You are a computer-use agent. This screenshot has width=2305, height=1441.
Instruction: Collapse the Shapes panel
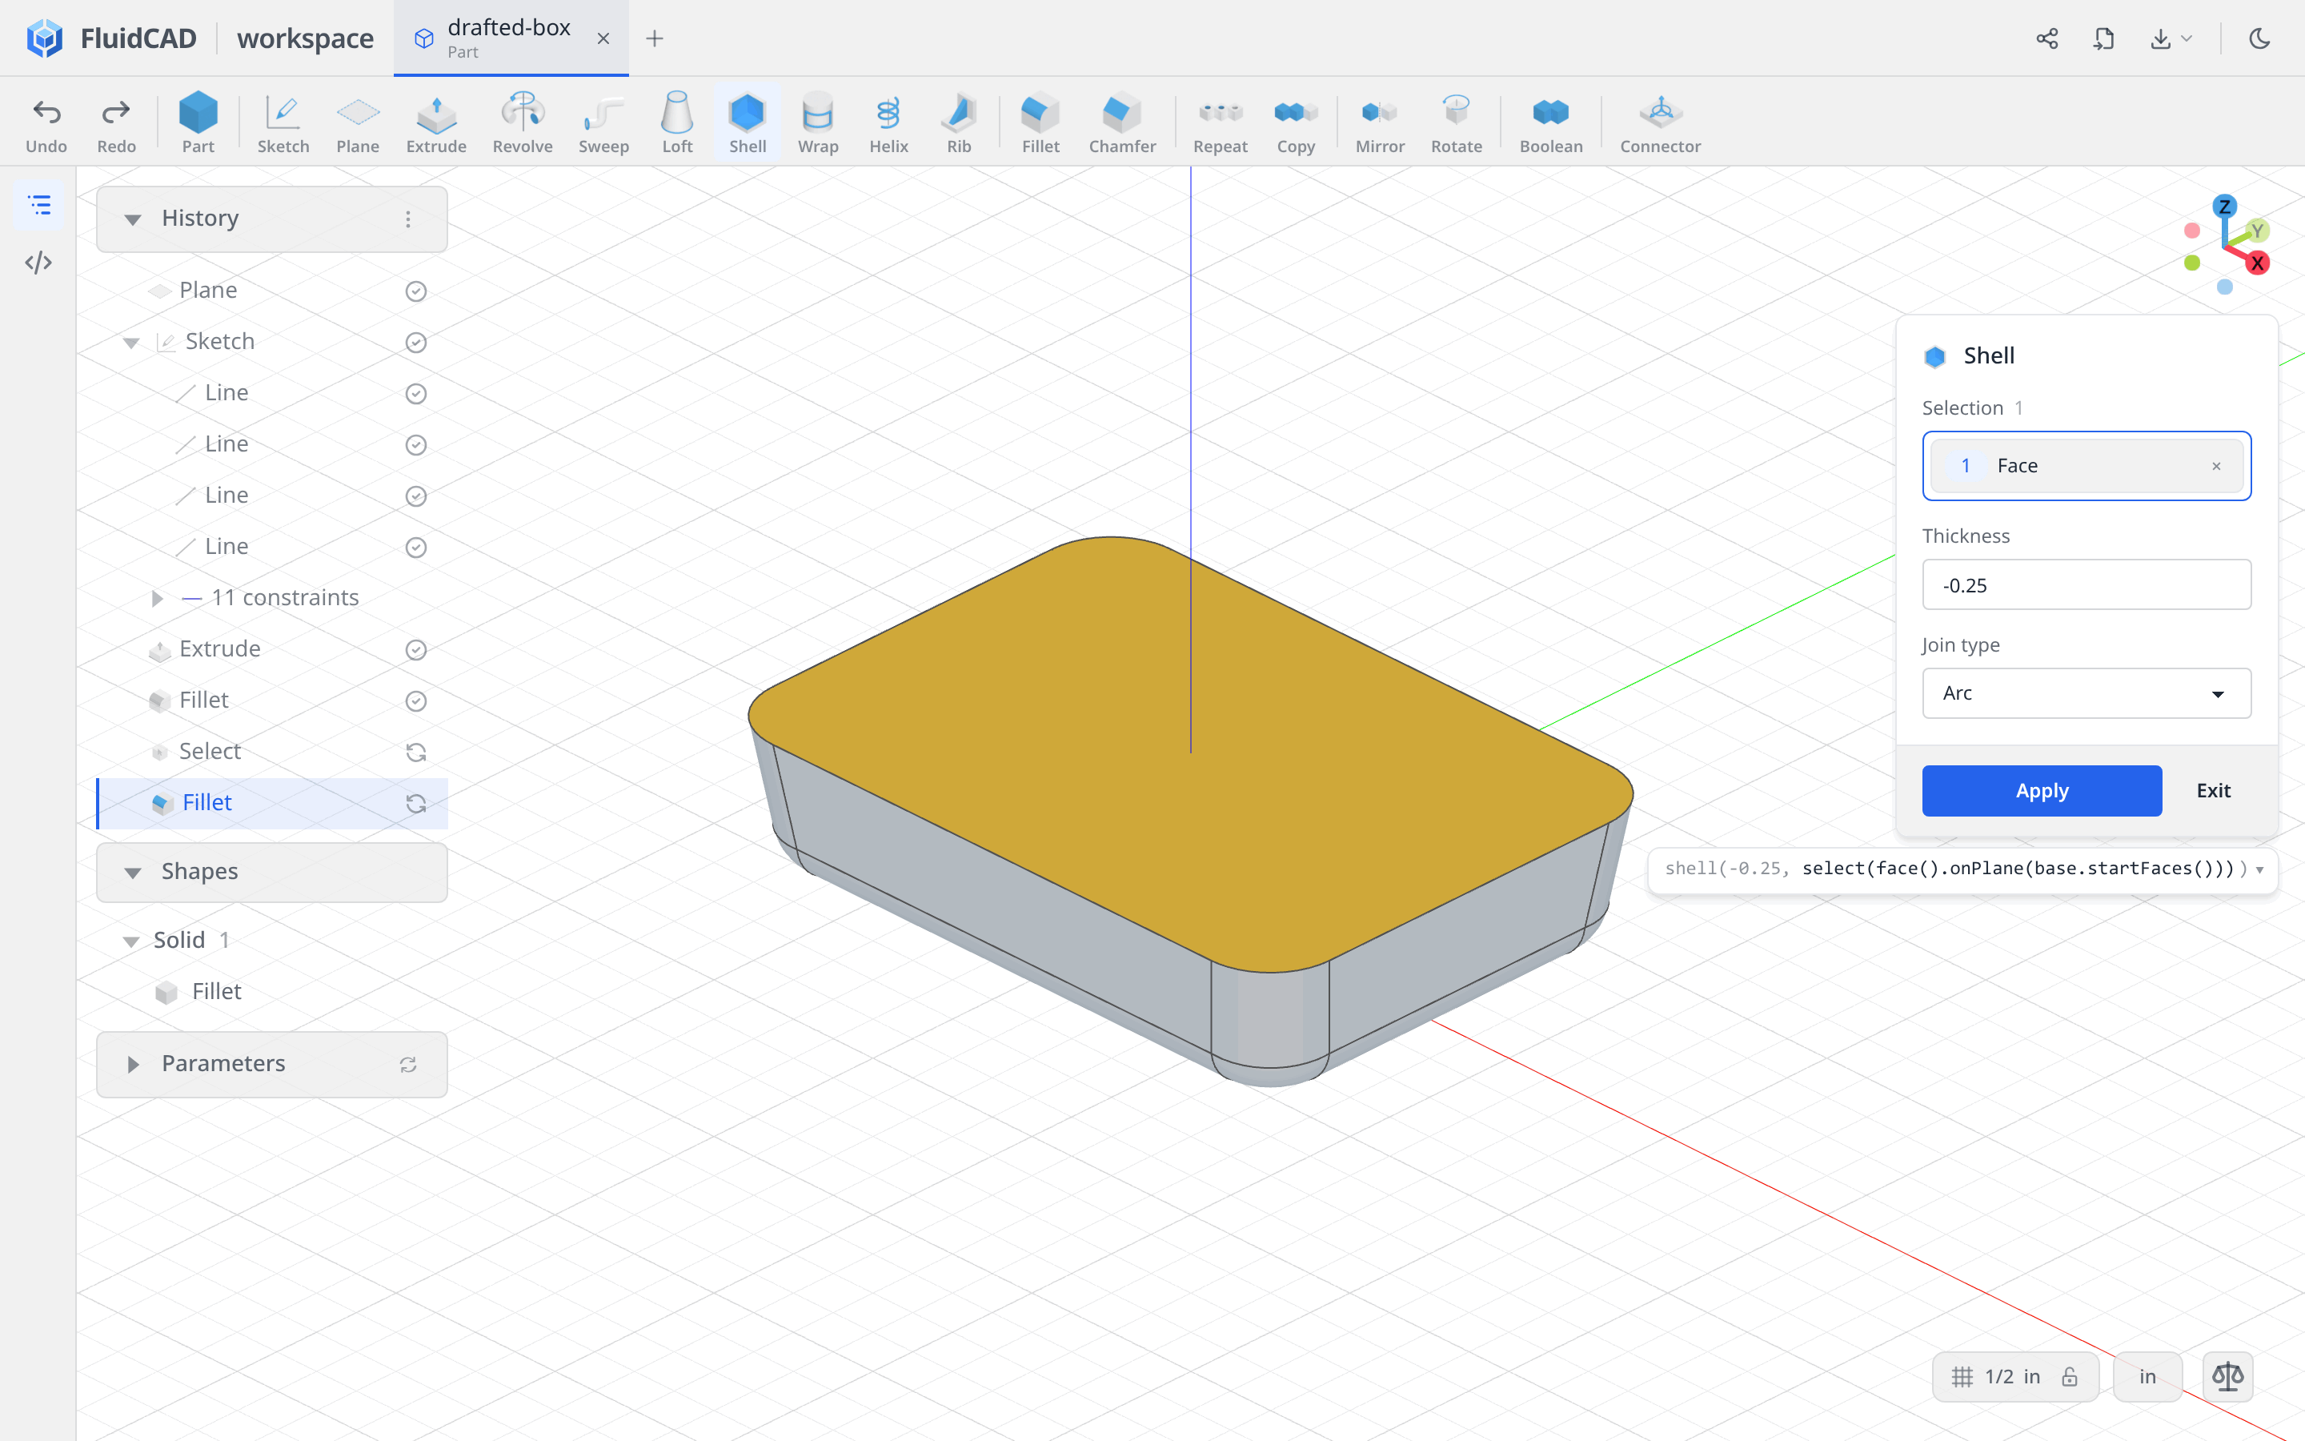[132, 872]
